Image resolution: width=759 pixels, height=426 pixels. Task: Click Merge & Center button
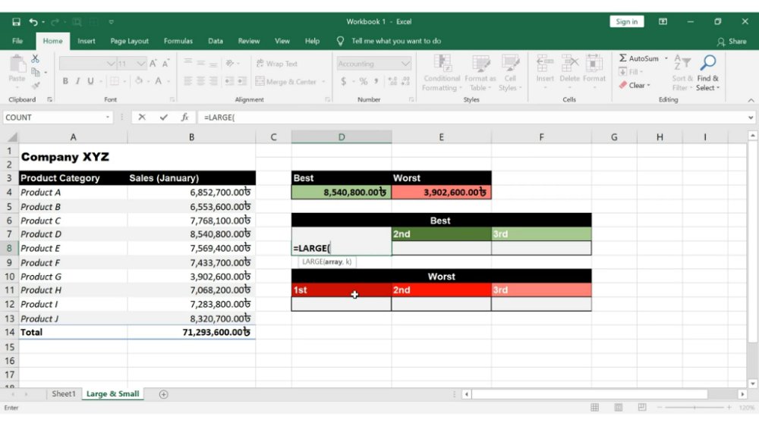[x=286, y=82]
